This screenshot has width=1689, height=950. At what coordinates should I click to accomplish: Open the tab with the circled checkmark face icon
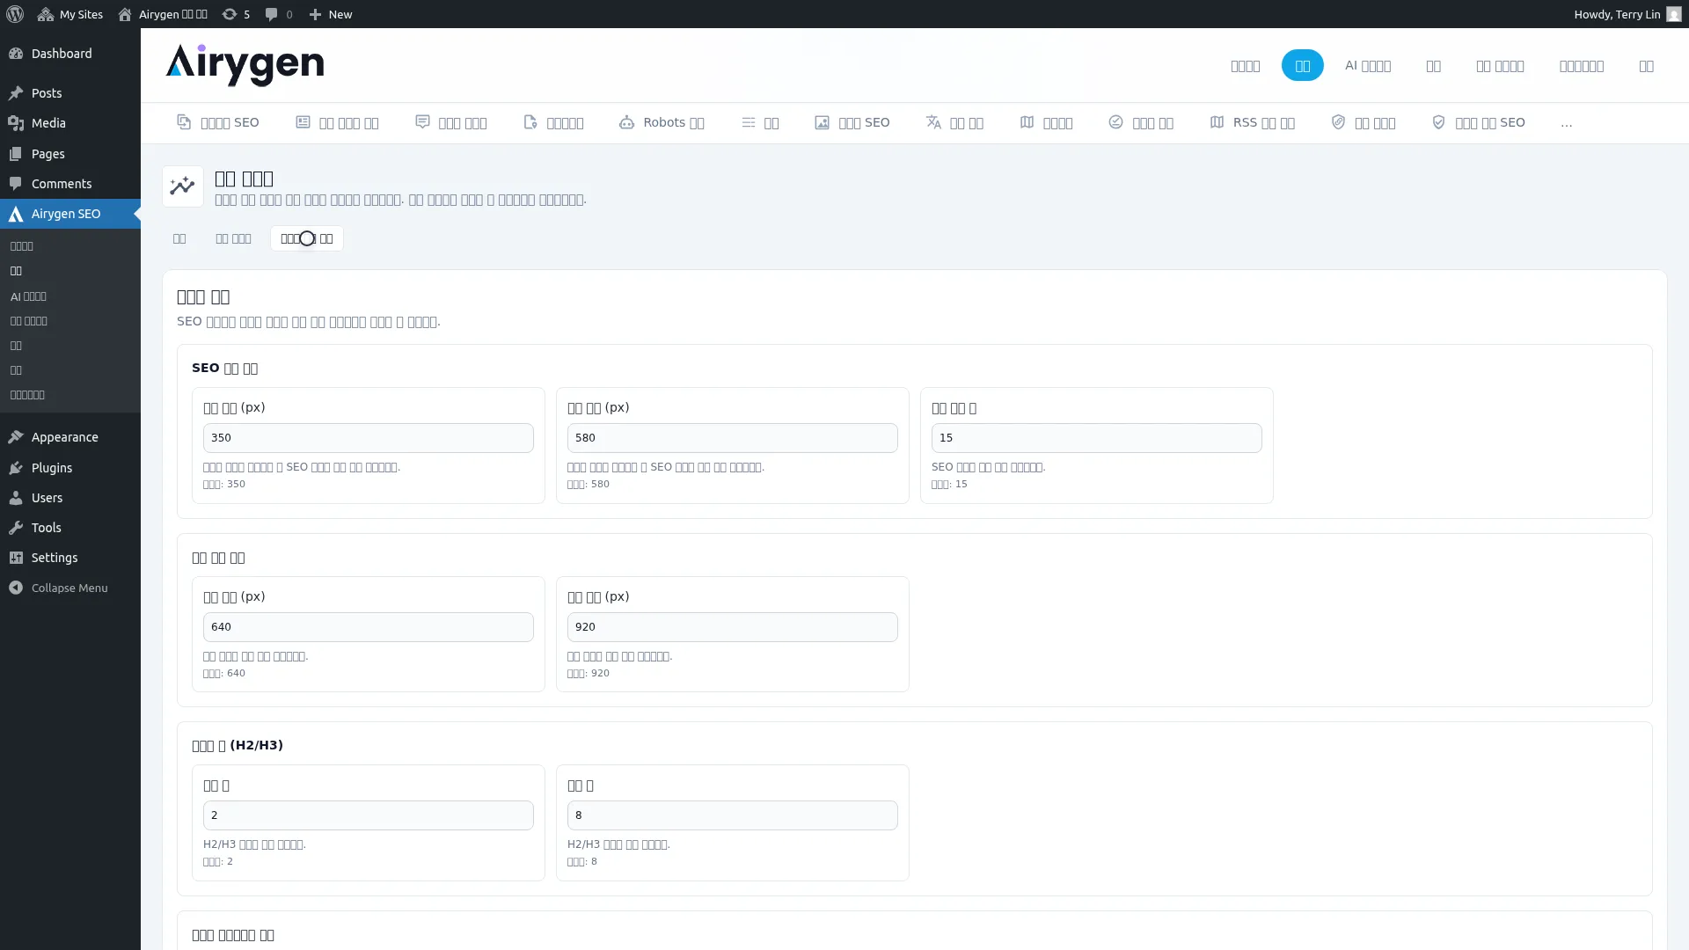(x=1141, y=122)
